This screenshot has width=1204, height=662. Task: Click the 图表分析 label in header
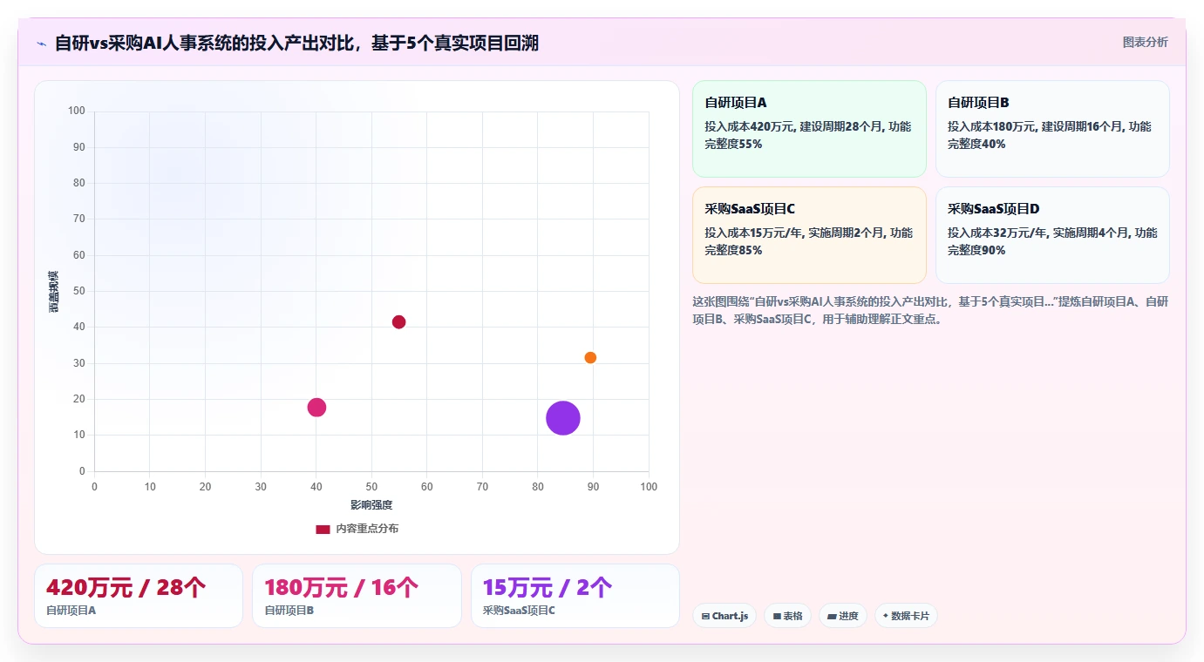[x=1145, y=42]
